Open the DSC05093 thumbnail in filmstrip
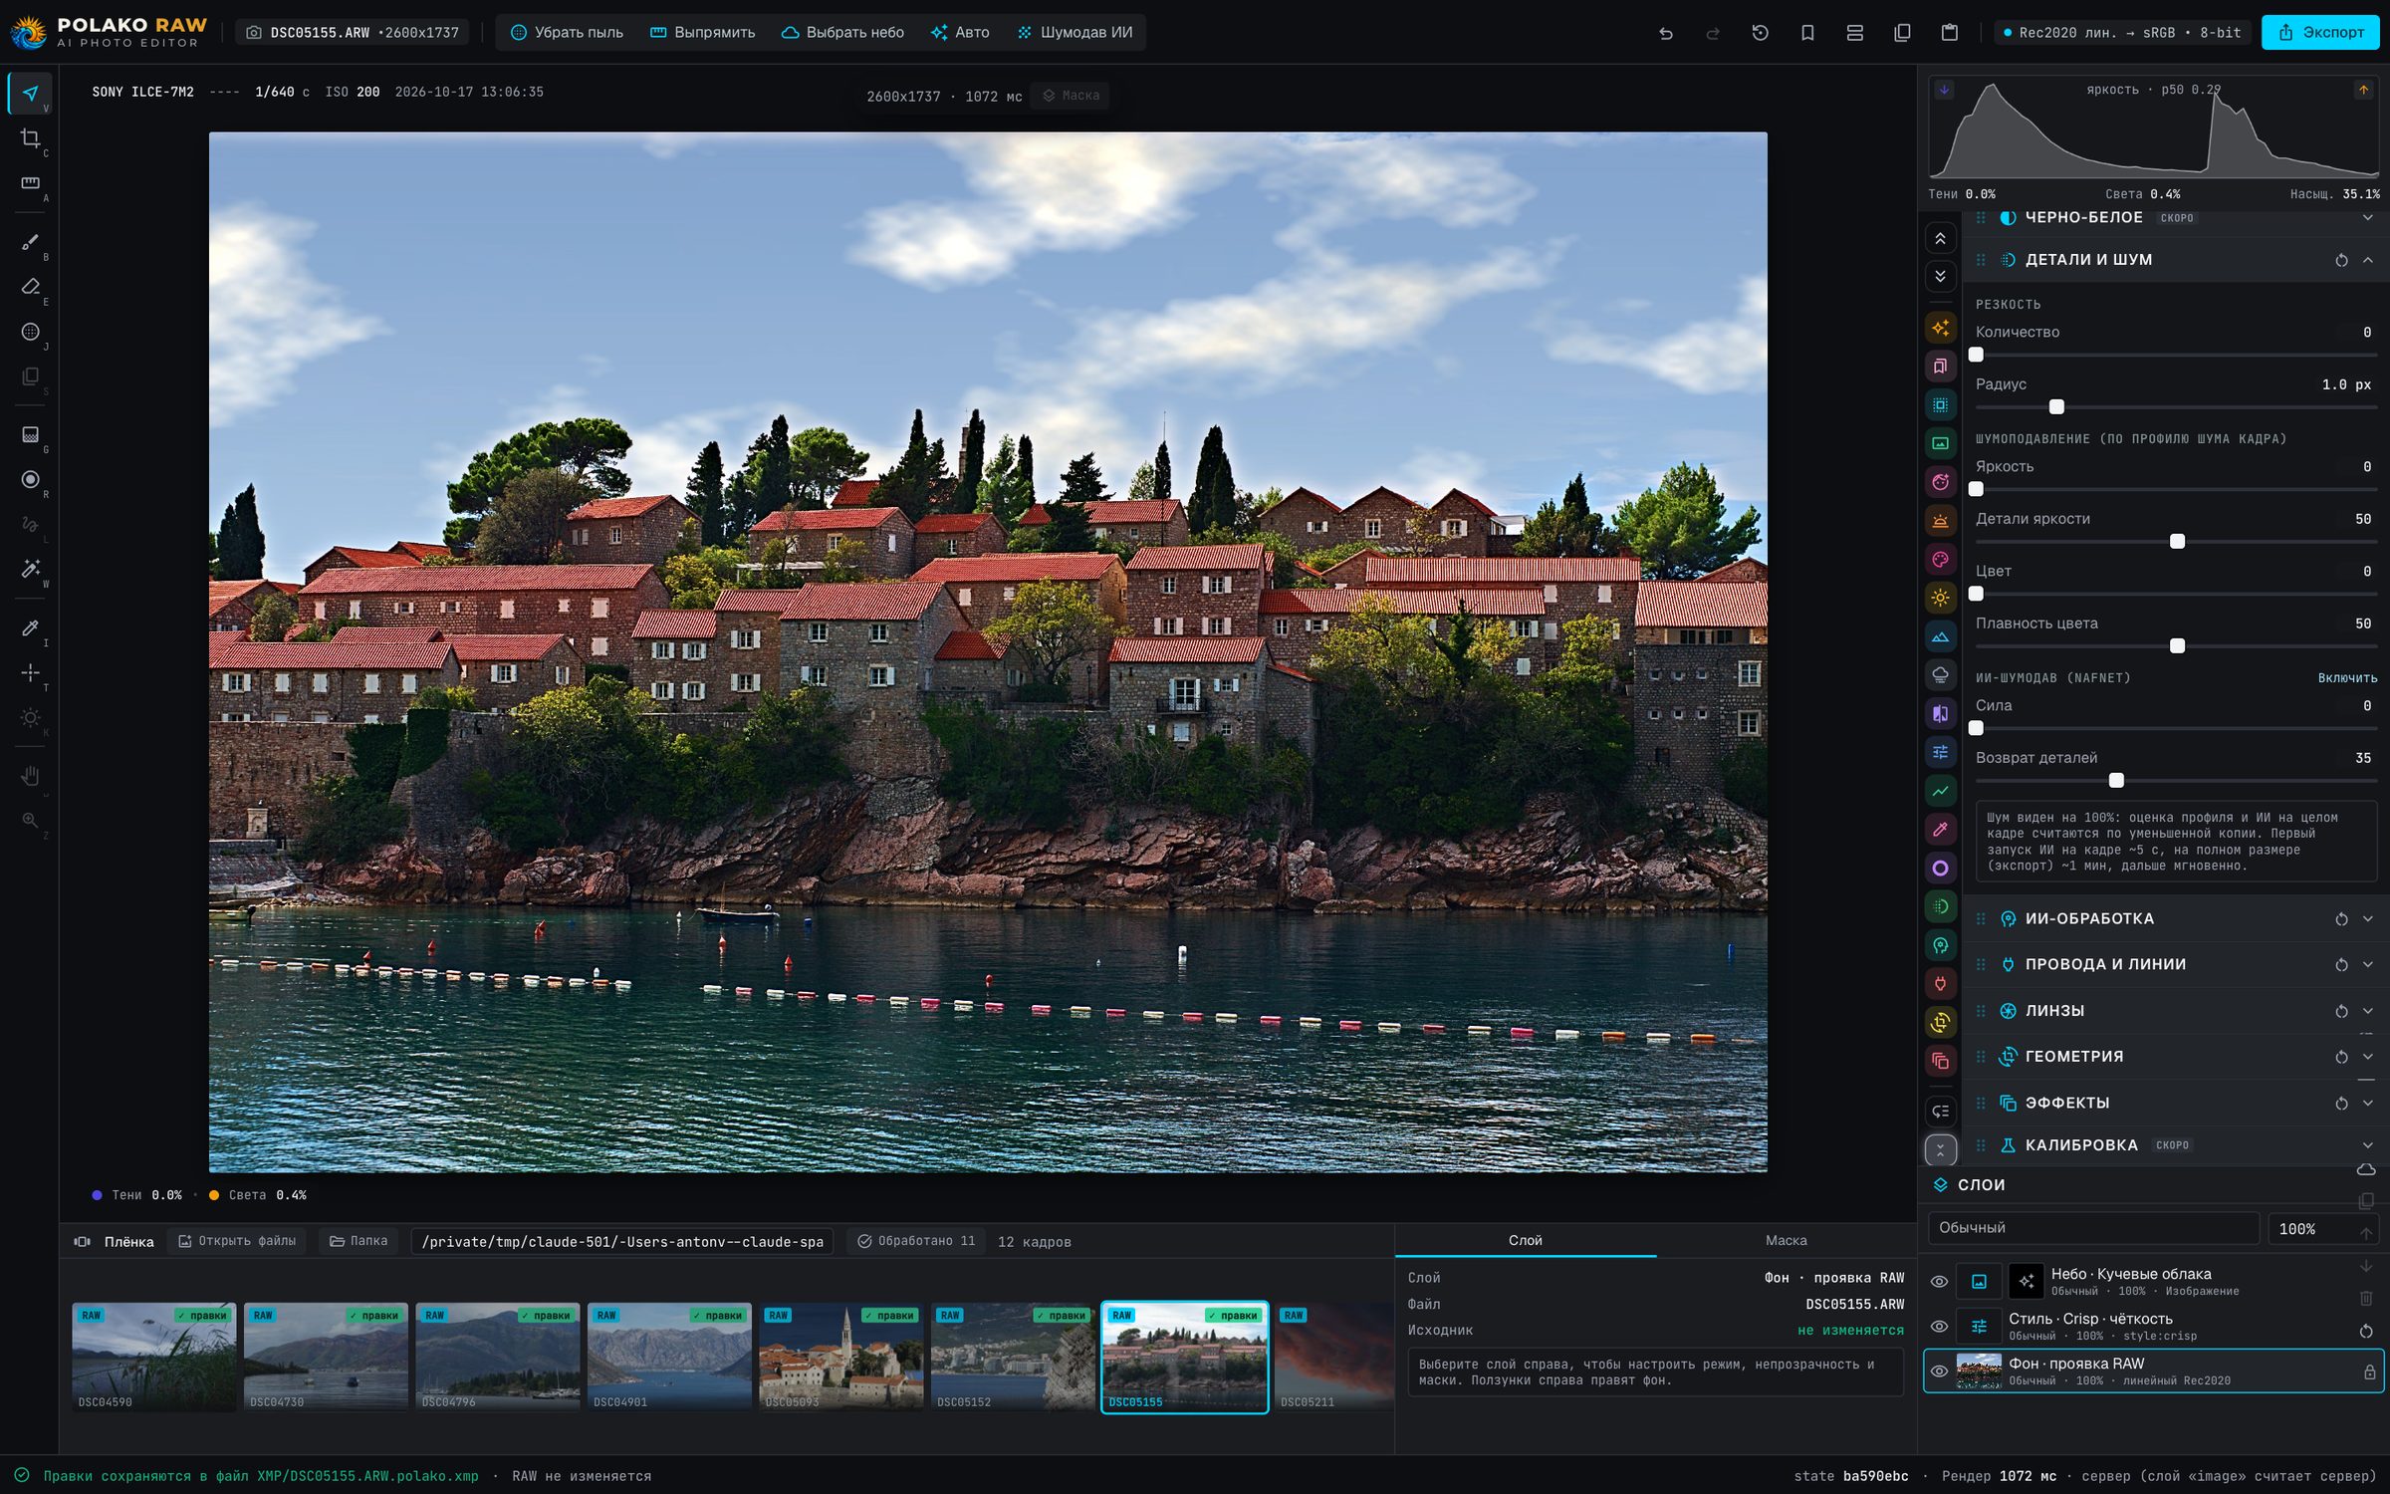2390x1494 pixels. coord(841,1357)
